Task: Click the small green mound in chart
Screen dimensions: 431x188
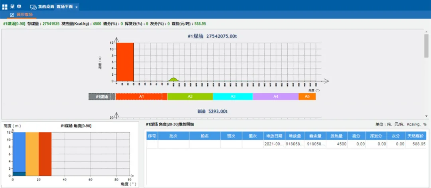Action: (x=173, y=80)
